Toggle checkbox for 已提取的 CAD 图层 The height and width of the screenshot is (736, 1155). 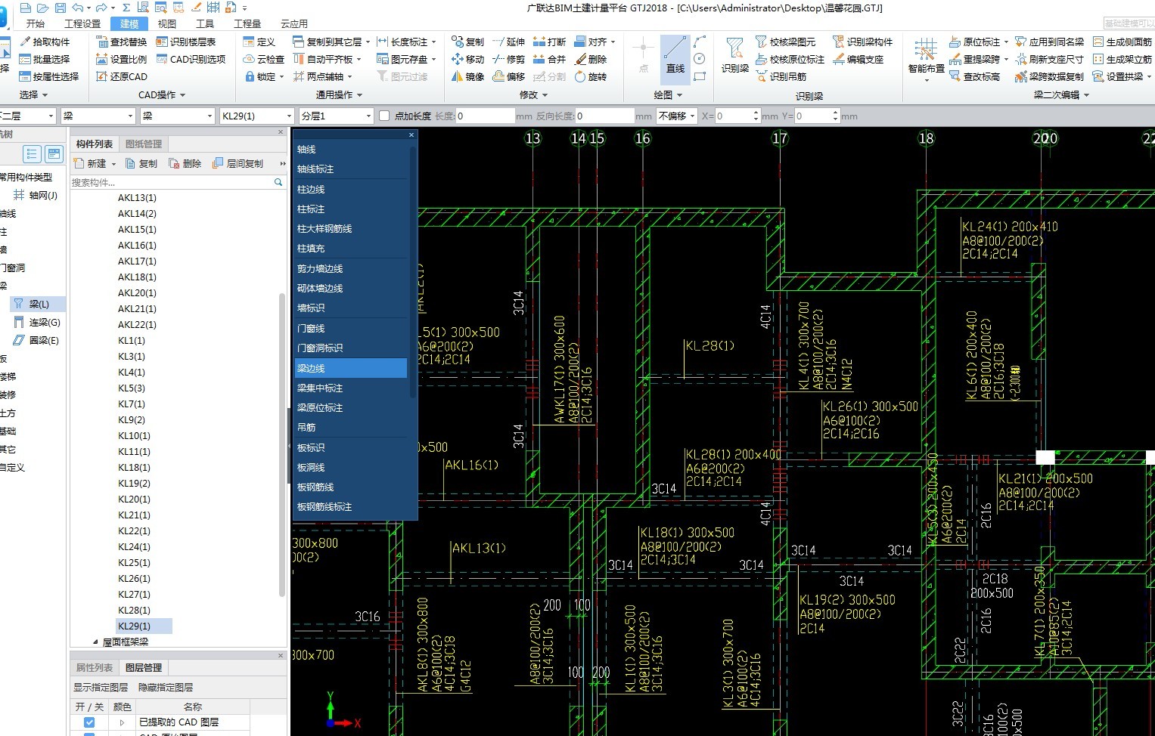(89, 722)
